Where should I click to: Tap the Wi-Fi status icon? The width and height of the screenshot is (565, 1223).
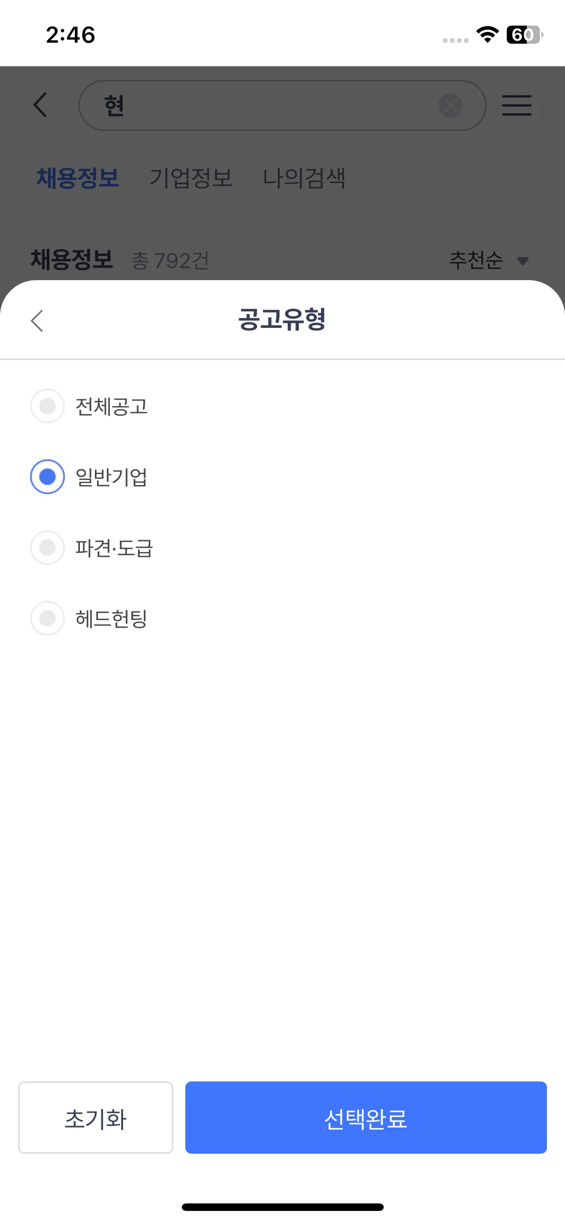tap(487, 35)
